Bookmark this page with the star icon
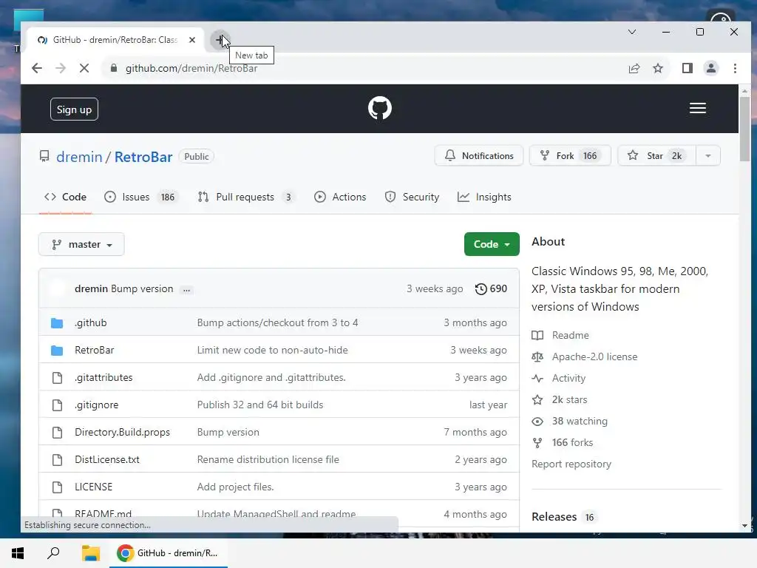 pyautogui.click(x=657, y=68)
